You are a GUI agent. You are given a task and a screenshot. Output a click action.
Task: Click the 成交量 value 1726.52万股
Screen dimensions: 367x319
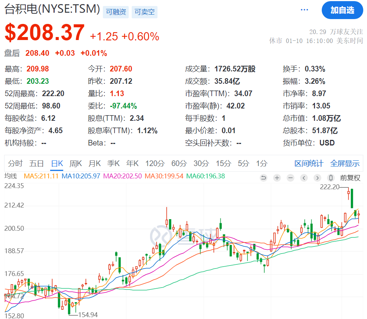tap(235, 69)
